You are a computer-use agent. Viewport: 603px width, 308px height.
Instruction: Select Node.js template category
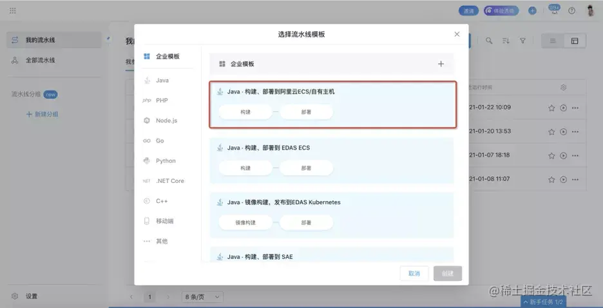tap(167, 120)
